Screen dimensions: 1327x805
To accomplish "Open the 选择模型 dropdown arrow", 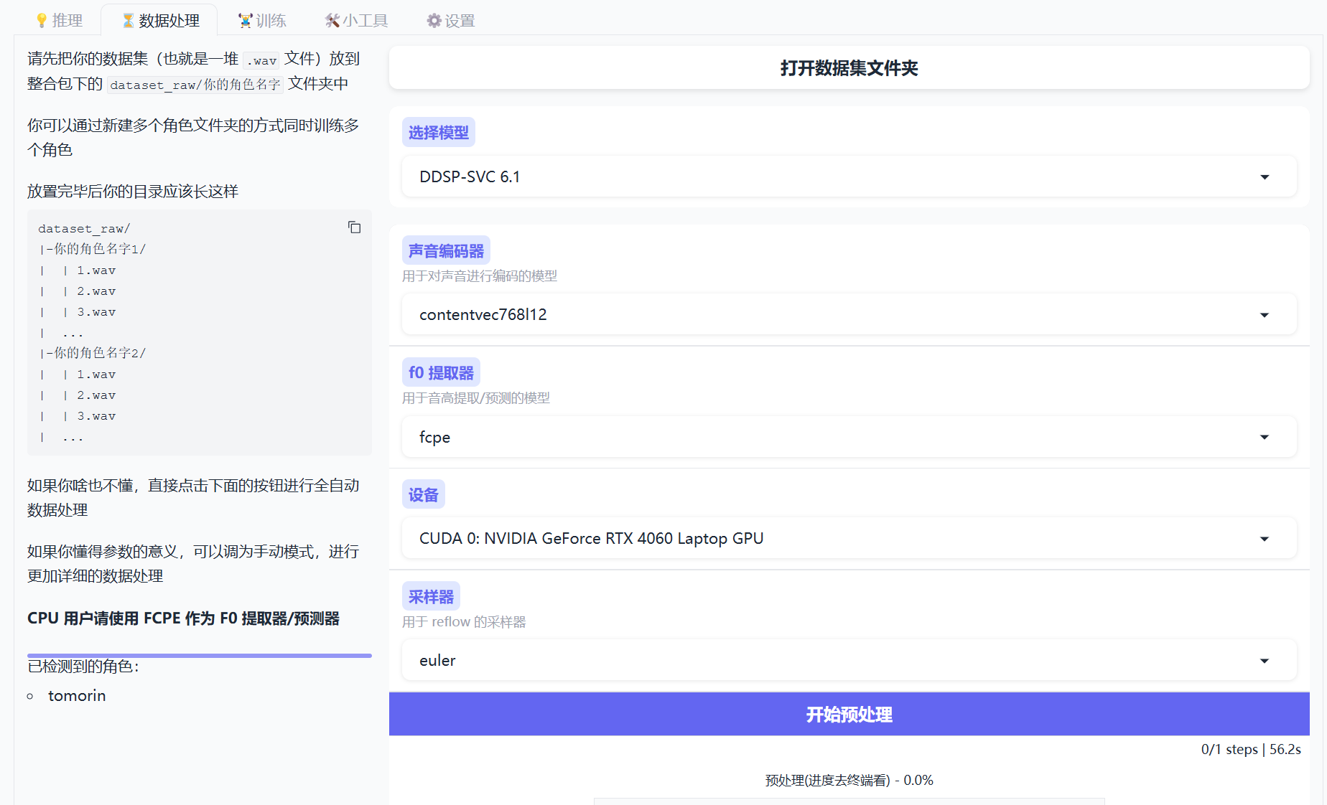I will coord(1265,177).
